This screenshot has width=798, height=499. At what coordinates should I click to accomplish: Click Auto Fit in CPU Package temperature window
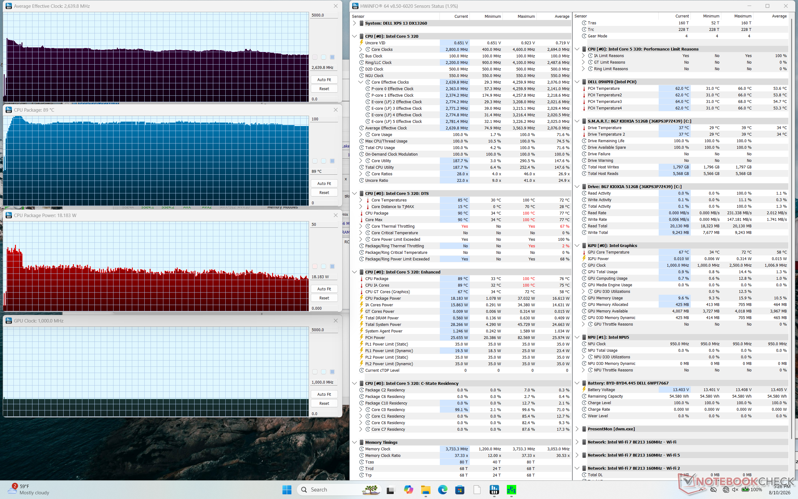[x=324, y=183]
